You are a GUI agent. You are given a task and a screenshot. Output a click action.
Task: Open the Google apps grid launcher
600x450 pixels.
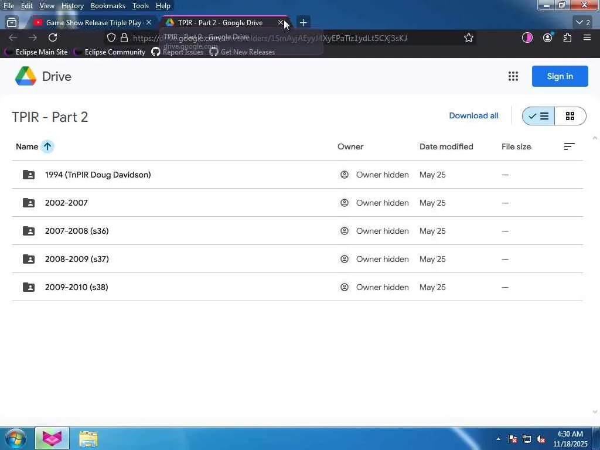[x=513, y=76]
